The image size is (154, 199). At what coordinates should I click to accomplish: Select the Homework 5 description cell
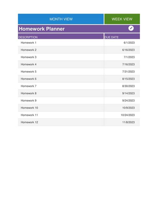point(61,71)
